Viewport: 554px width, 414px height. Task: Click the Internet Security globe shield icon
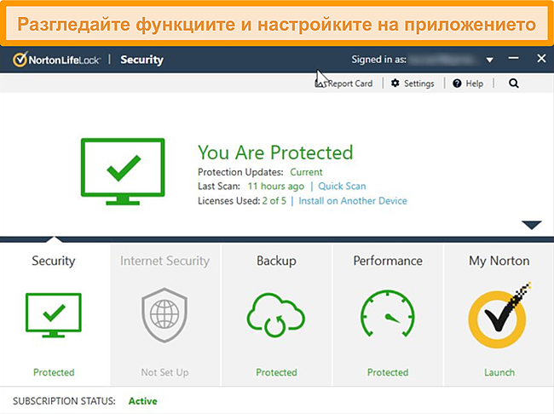(164, 315)
